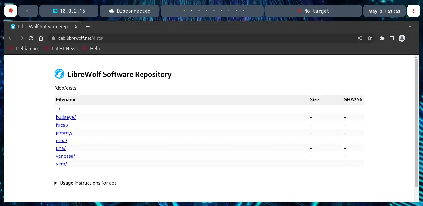The image size is (423, 206).
Task: Toggle the muted speaker icon in top panel
Action: 28,11
